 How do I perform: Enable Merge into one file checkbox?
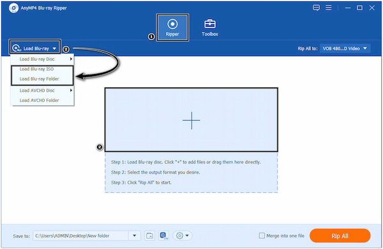(262, 236)
